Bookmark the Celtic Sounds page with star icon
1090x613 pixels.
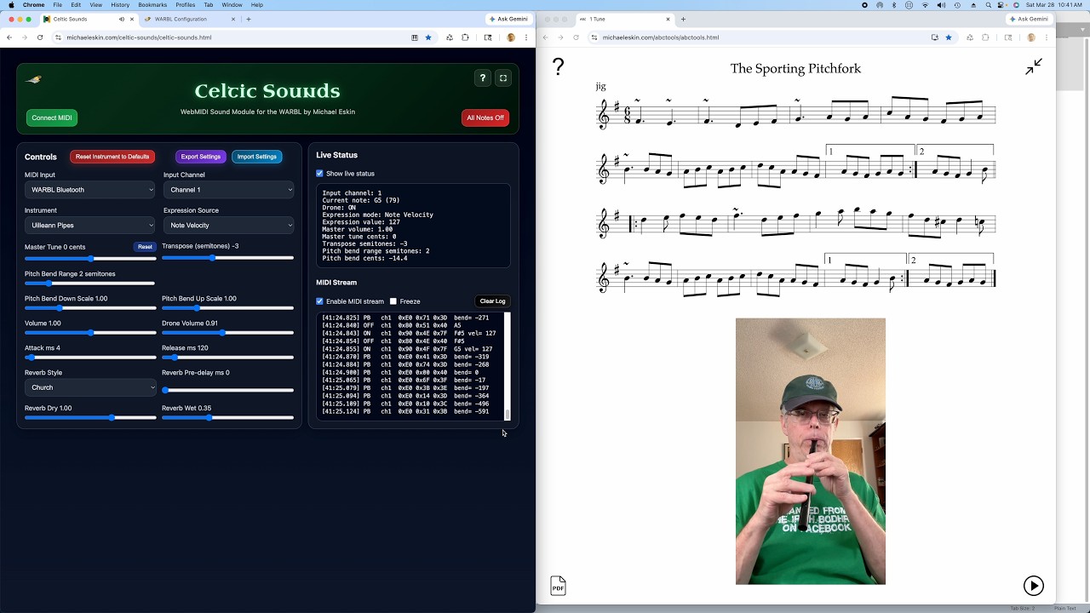428,37
